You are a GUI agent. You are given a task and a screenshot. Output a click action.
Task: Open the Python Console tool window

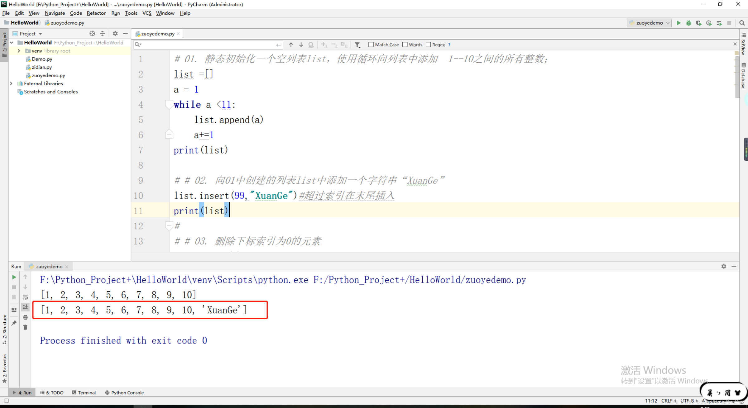124,392
